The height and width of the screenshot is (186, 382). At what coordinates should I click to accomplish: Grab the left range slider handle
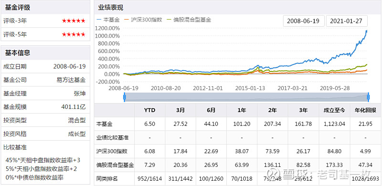click(125, 97)
